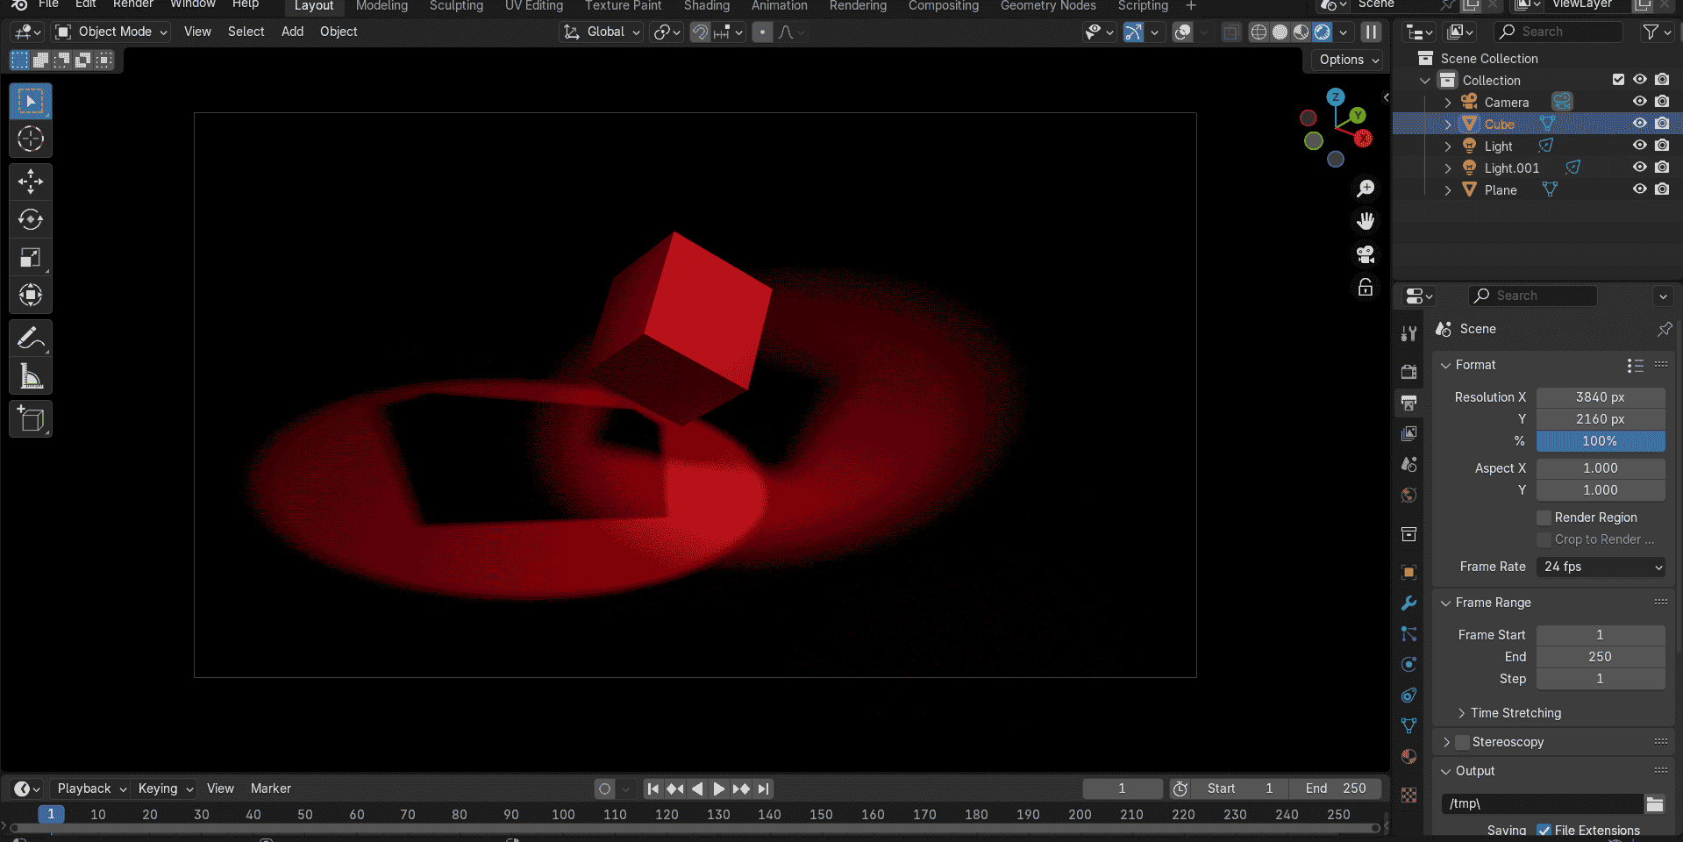1683x842 pixels.
Task: Click the outliner Search field
Action: [x=1559, y=32]
